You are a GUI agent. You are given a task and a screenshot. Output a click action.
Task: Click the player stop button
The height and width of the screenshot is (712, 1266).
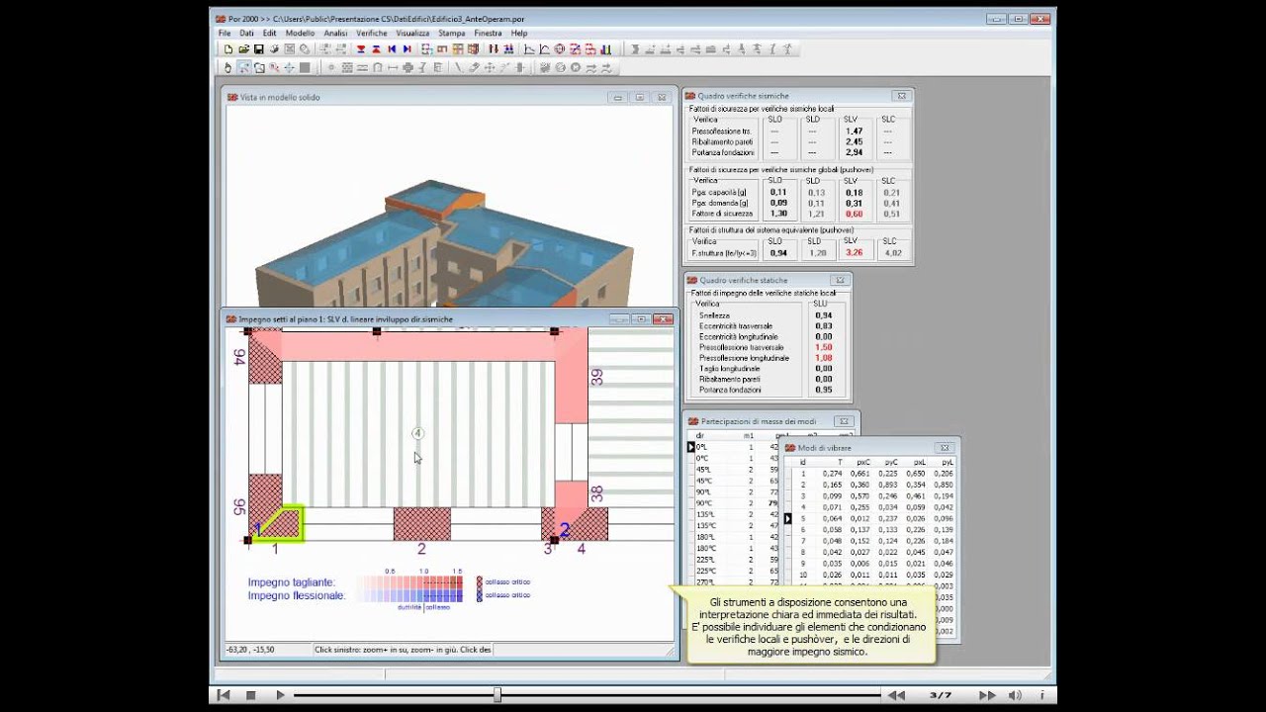pyautogui.click(x=251, y=695)
